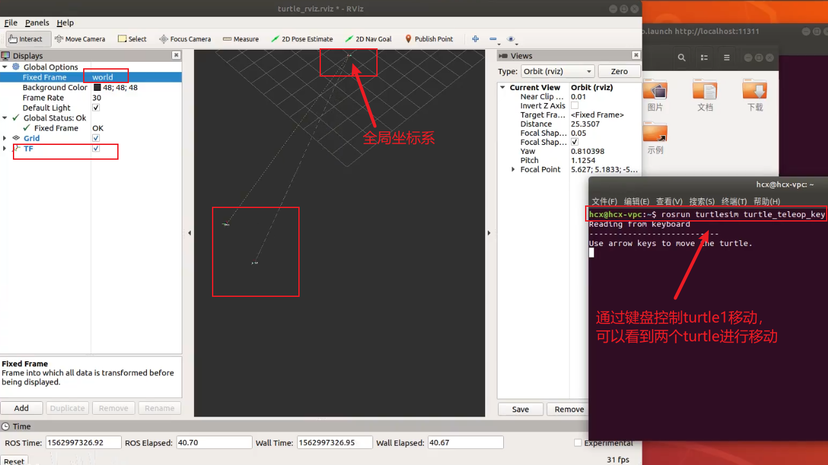The height and width of the screenshot is (465, 828).
Task: Expand the Grid display node
Action: 5,138
